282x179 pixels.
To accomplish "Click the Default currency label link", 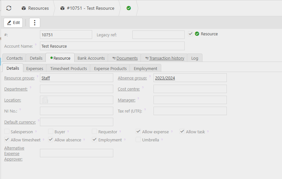I will (x=20, y=122).
